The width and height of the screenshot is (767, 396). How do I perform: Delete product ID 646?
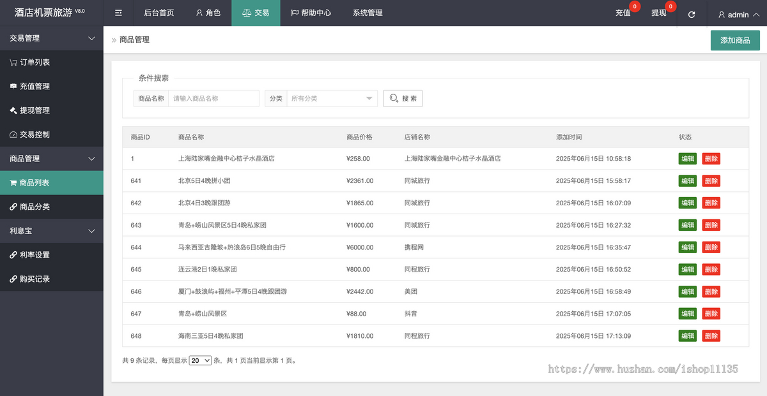[711, 291]
